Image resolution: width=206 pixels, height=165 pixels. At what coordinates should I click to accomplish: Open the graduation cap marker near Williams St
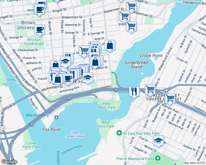point(66,62)
